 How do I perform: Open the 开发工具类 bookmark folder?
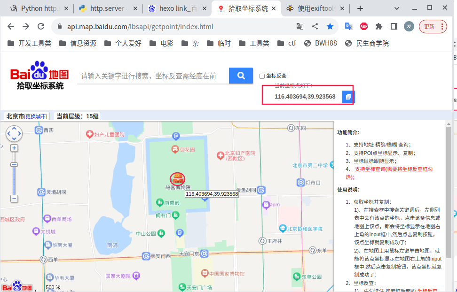[29, 43]
